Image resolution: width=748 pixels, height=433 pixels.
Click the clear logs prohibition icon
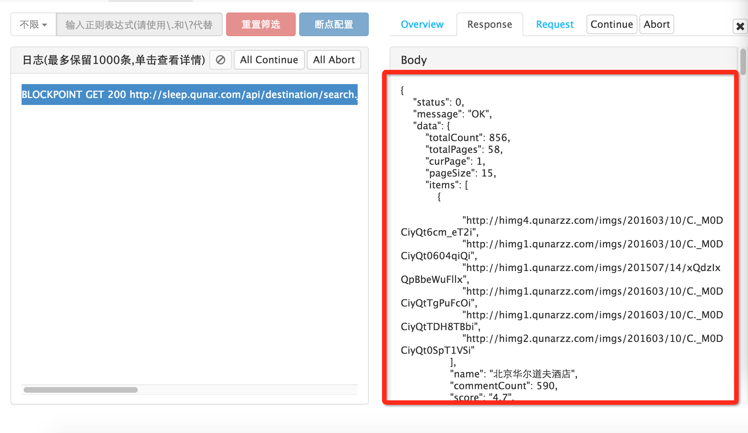[220, 59]
